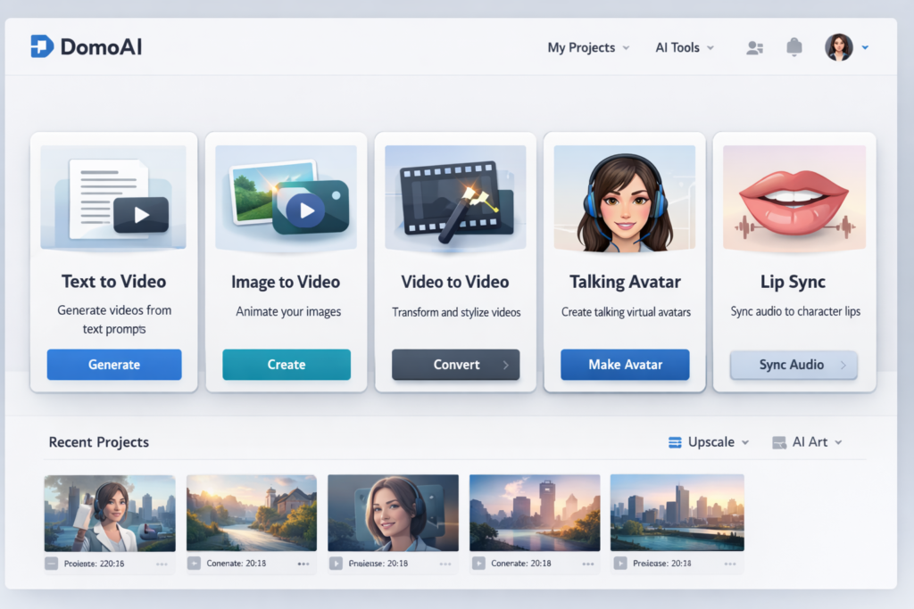Click the play icon beside 'Conerate: 20:18'
This screenshot has width=914, height=609.
point(478,564)
